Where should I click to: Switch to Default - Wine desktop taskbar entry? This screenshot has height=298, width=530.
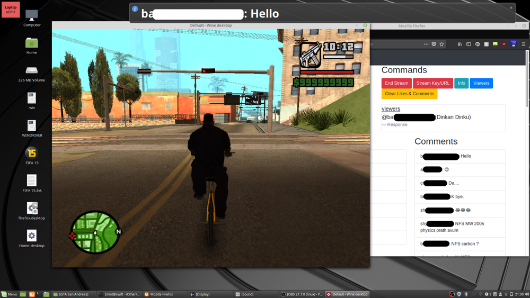tap(348, 294)
